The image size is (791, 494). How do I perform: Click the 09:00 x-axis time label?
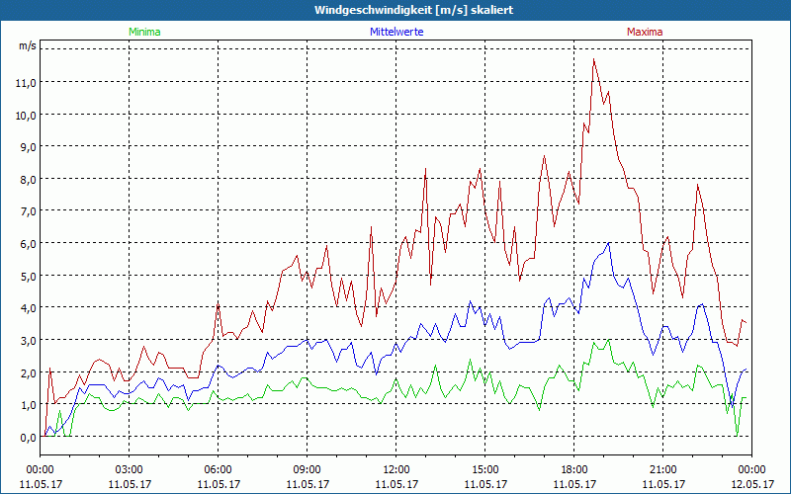(x=307, y=469)
